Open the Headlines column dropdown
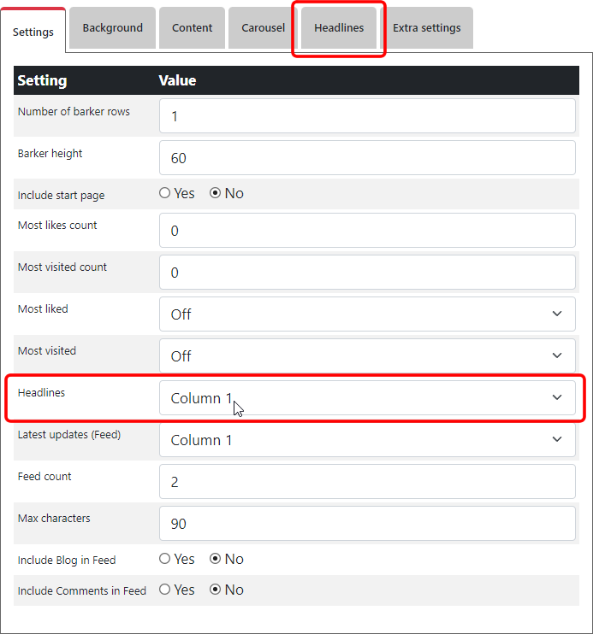The image size is (593, 634). click(x=367, y=398)
